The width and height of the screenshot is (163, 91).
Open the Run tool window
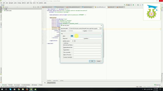tap(5, 85)
